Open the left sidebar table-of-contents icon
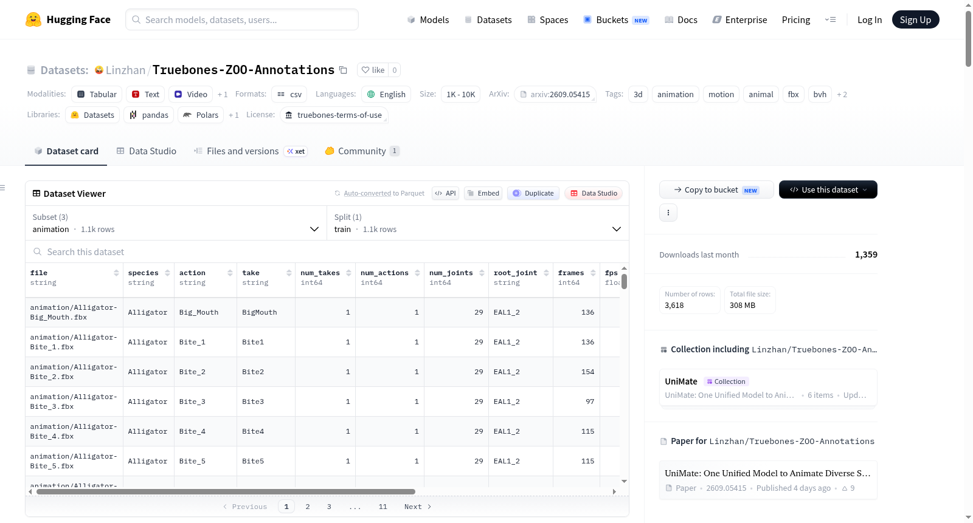Screen dimensions: 973x523 tap(2, 188)
